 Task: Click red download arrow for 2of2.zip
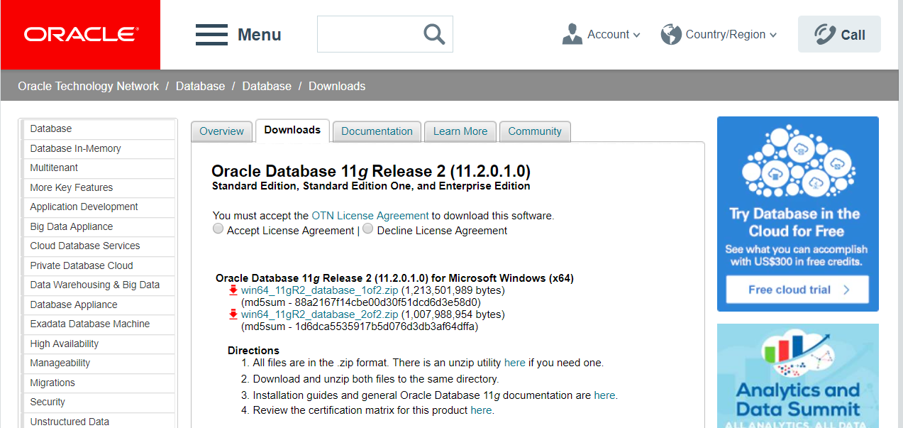[x=233, y=314]
